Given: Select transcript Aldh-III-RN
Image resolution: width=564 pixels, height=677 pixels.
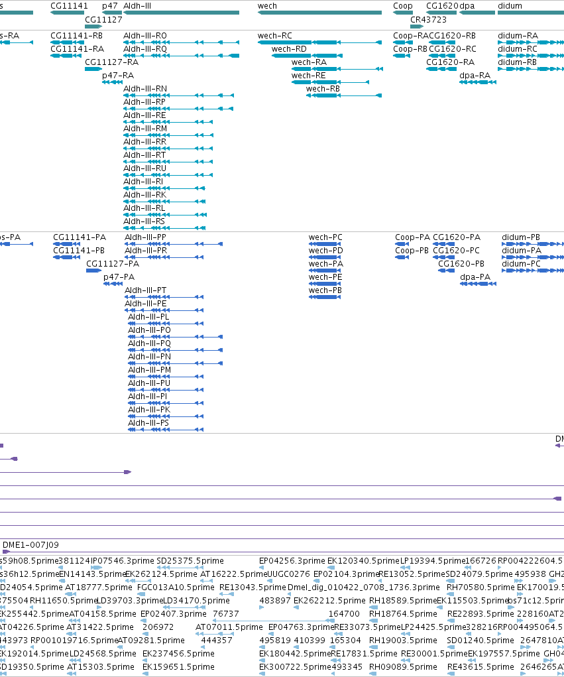Looking at the screenshot, I should pyautogui.click(x=145, y=89).
